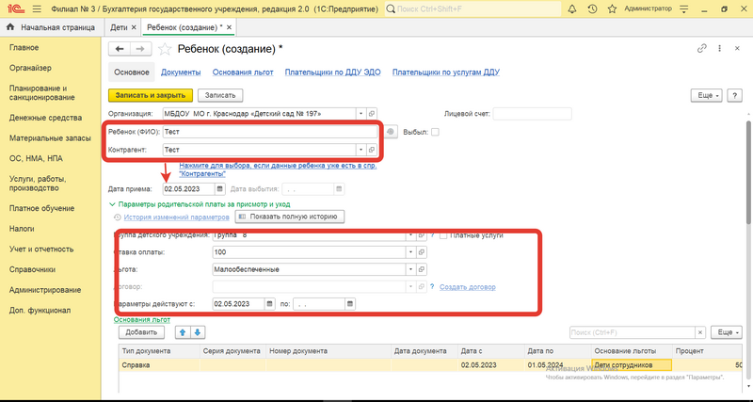The image size is (753, 402).
Task: Open the Организация field's record icon
Action: [372, 114]
